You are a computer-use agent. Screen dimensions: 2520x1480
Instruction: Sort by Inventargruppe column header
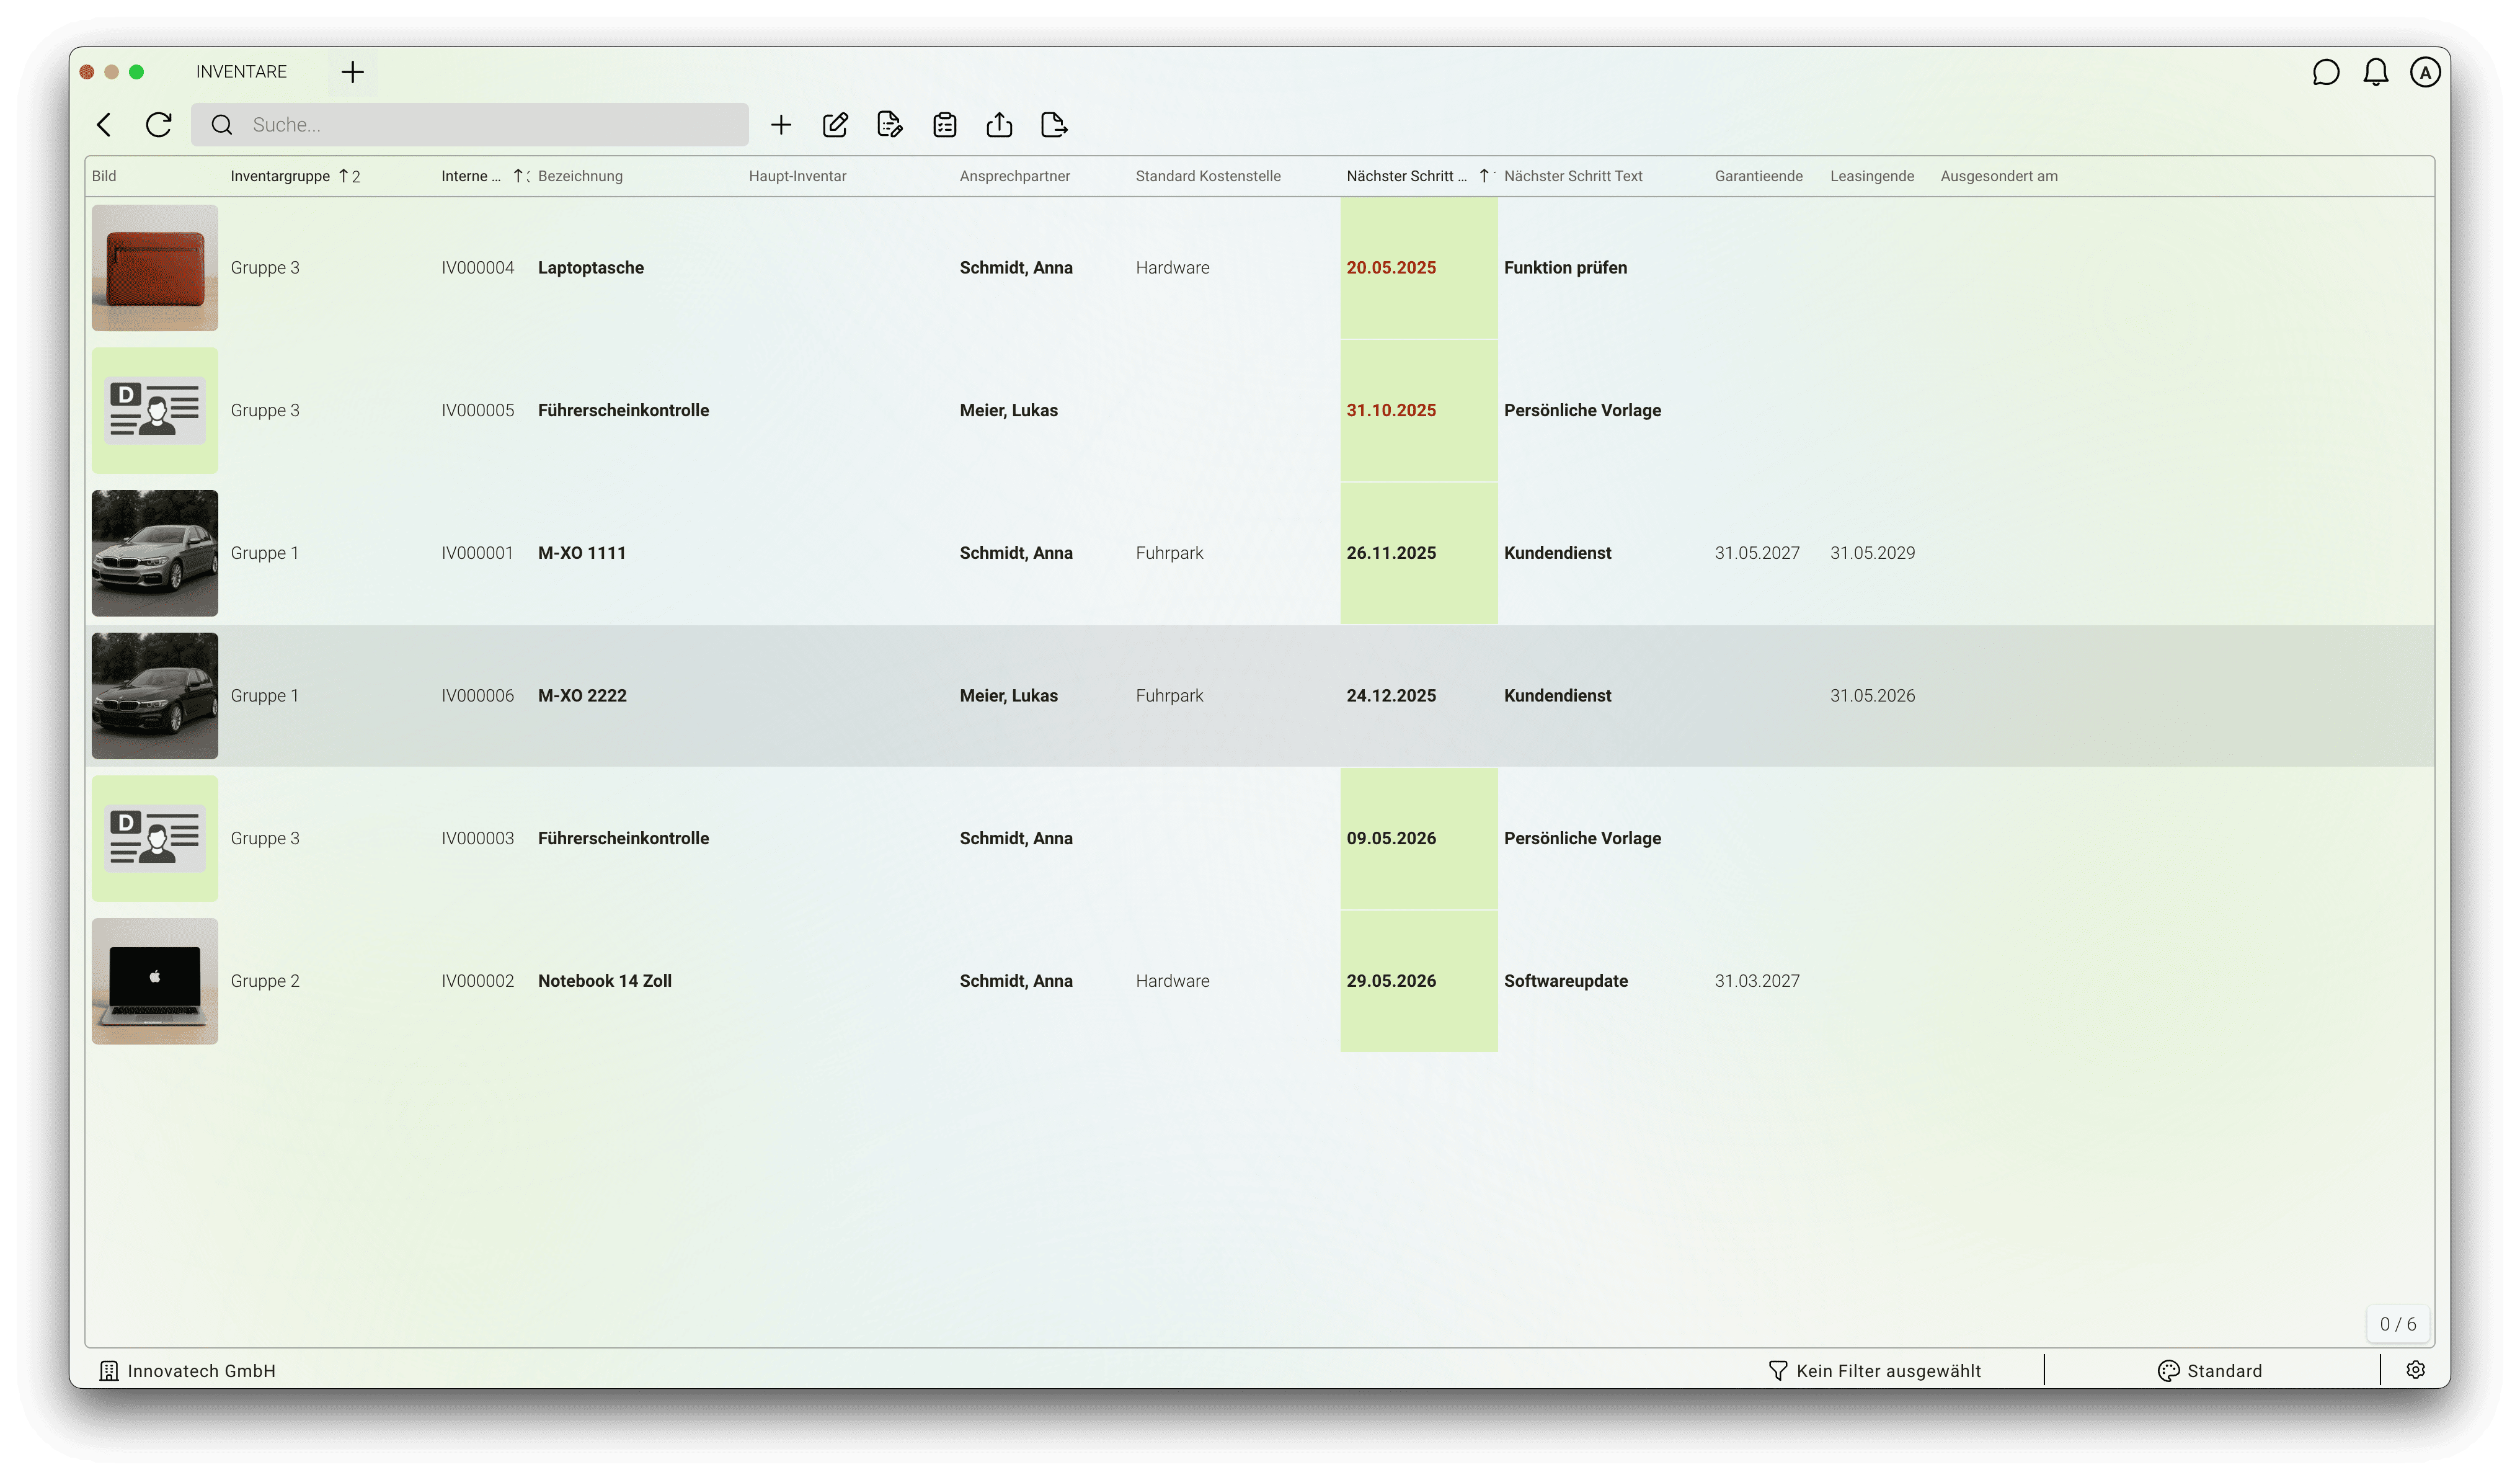(280, 176)
